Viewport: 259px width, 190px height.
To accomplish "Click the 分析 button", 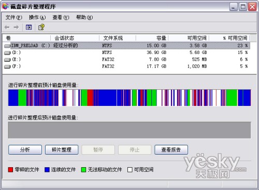I will (25, 150).
